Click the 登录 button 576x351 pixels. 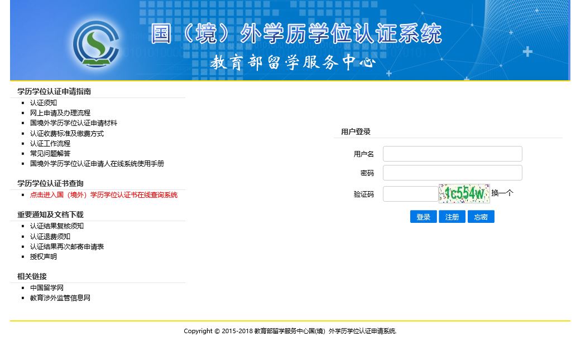pyautogui.click(x=423, y=217)
